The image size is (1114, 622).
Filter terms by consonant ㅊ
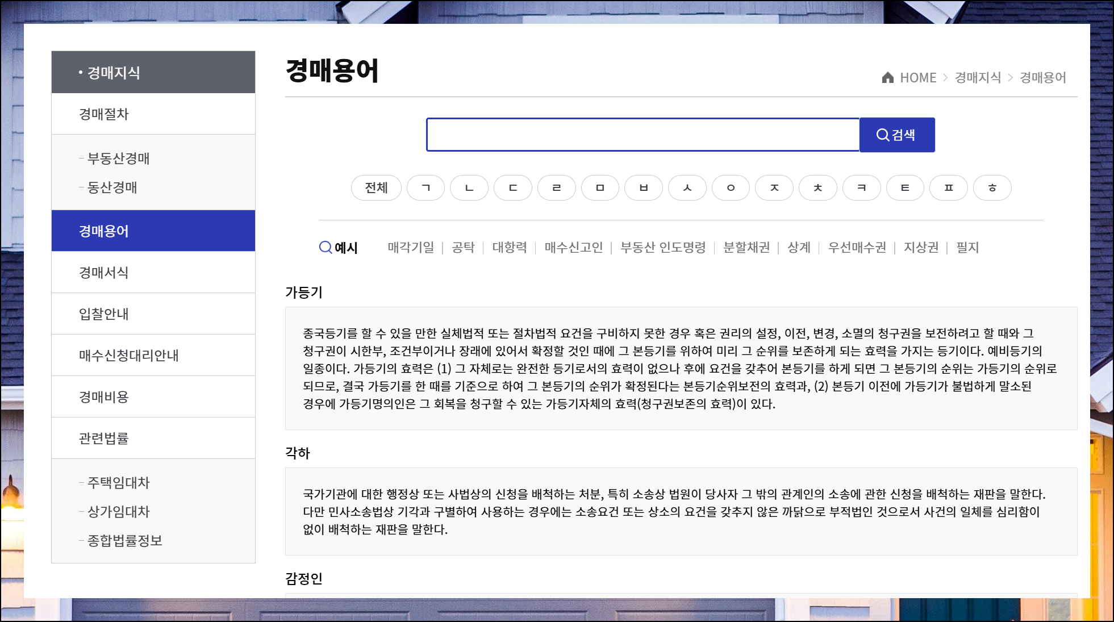pos(817,188)
